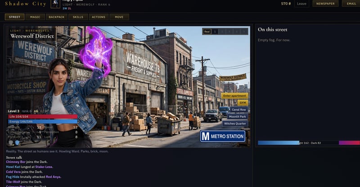Click the "Street talk" heading
The height and width of the screenshot is (187, 360).
point(14,157)
